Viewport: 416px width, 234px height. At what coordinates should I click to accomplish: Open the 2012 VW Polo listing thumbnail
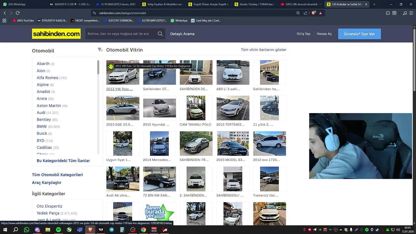[123, 72]
